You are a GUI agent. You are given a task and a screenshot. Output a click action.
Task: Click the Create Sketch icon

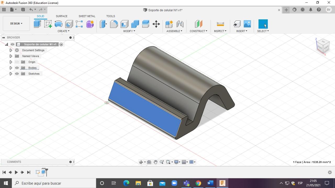click(48, 24)
